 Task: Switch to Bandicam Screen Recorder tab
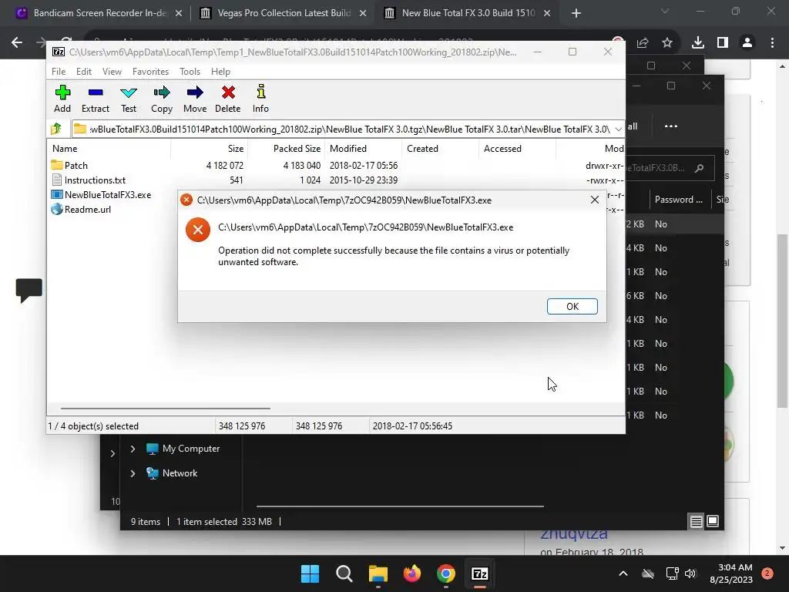[x=99, y=13]
